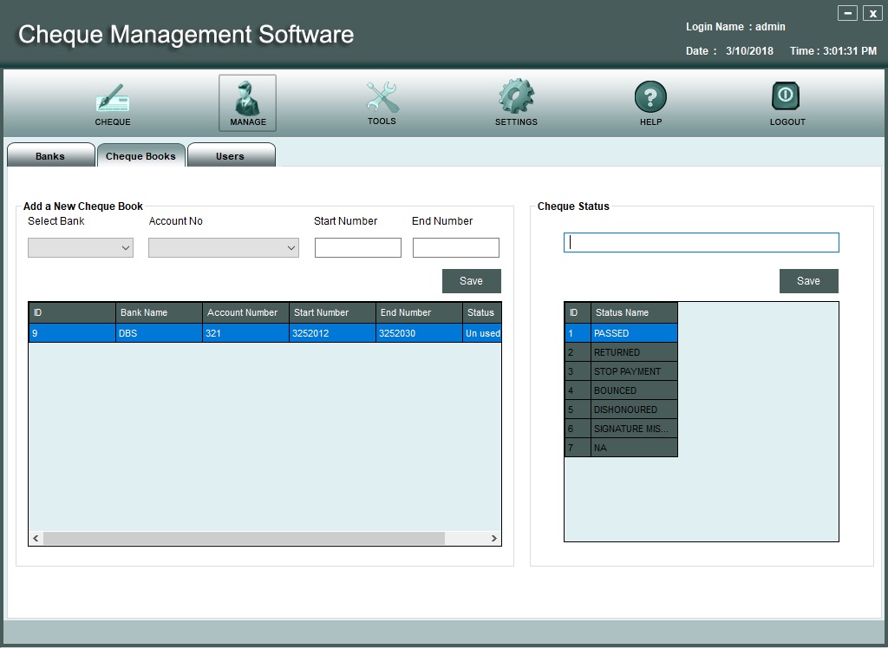Switch to the Users tab
Viewport: 888px width, 649px height.
pos(230,156)
